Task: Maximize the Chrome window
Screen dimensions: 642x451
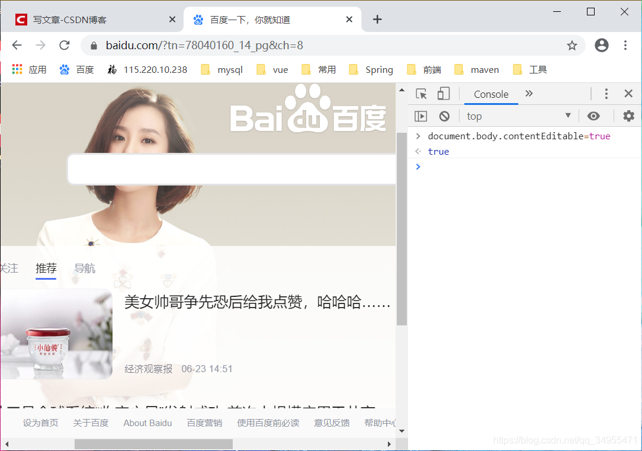Action: (590, 11)
